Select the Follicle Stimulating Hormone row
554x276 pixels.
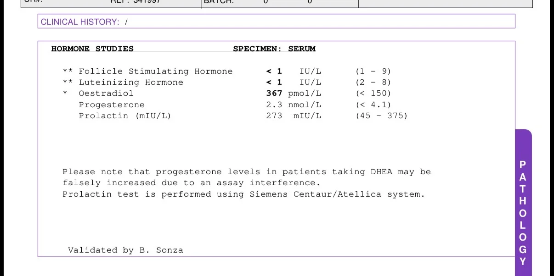(x=227, y=72)
